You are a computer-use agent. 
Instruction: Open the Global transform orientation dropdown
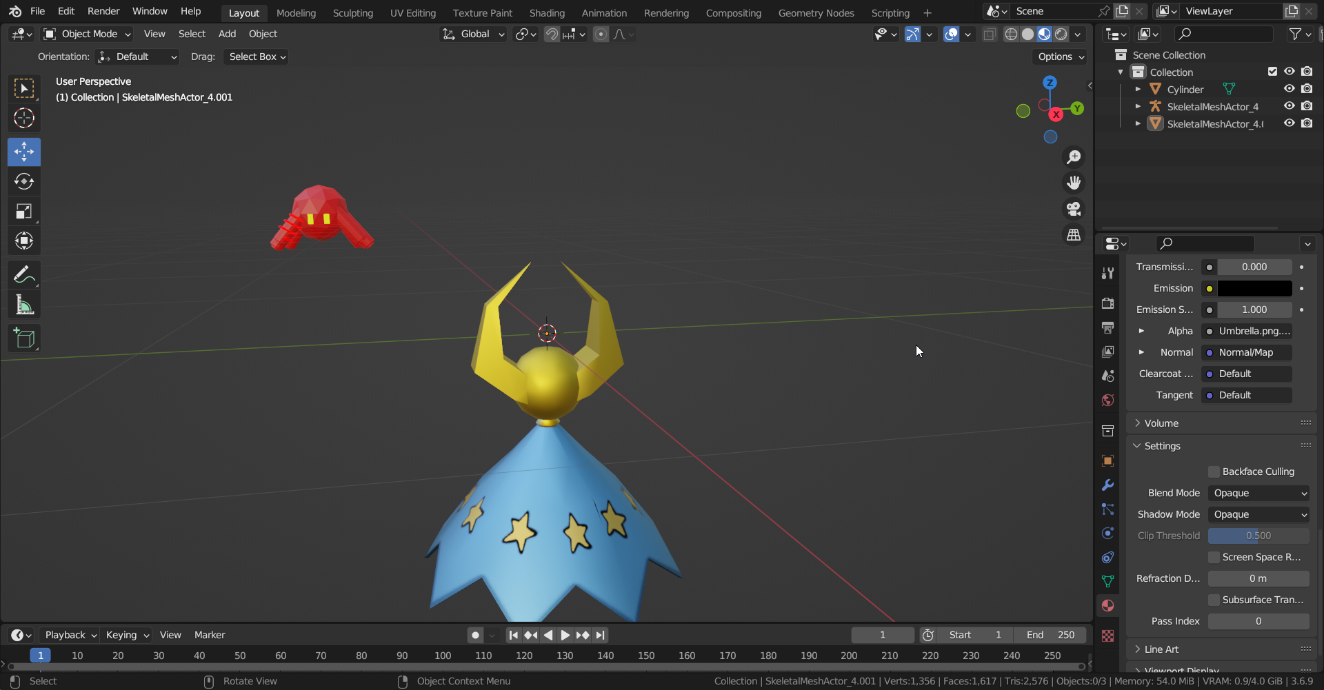[473, 34]
